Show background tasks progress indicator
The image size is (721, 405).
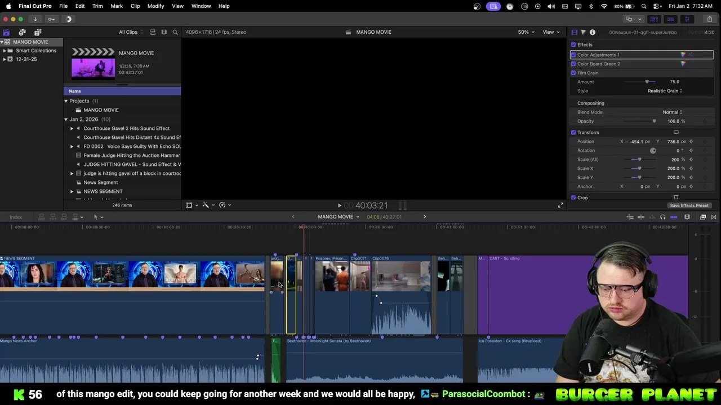(x=69, y=19)
